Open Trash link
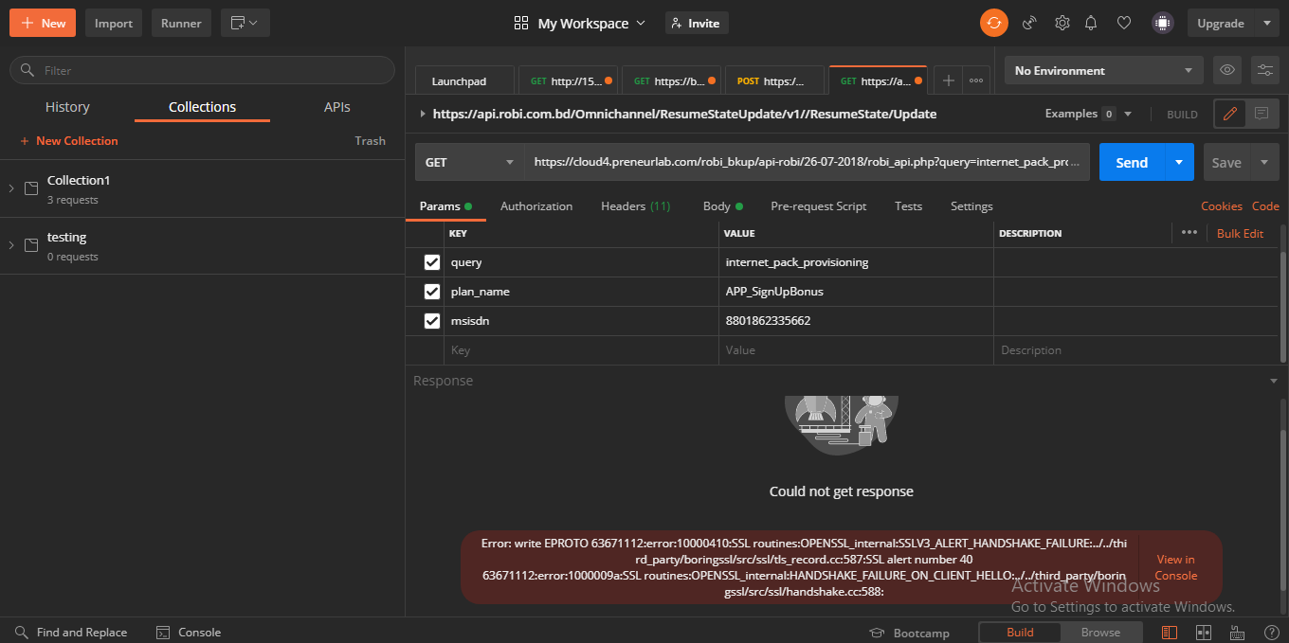The image size is (1289, 643). pyautogui.click(x=371, y=141)
